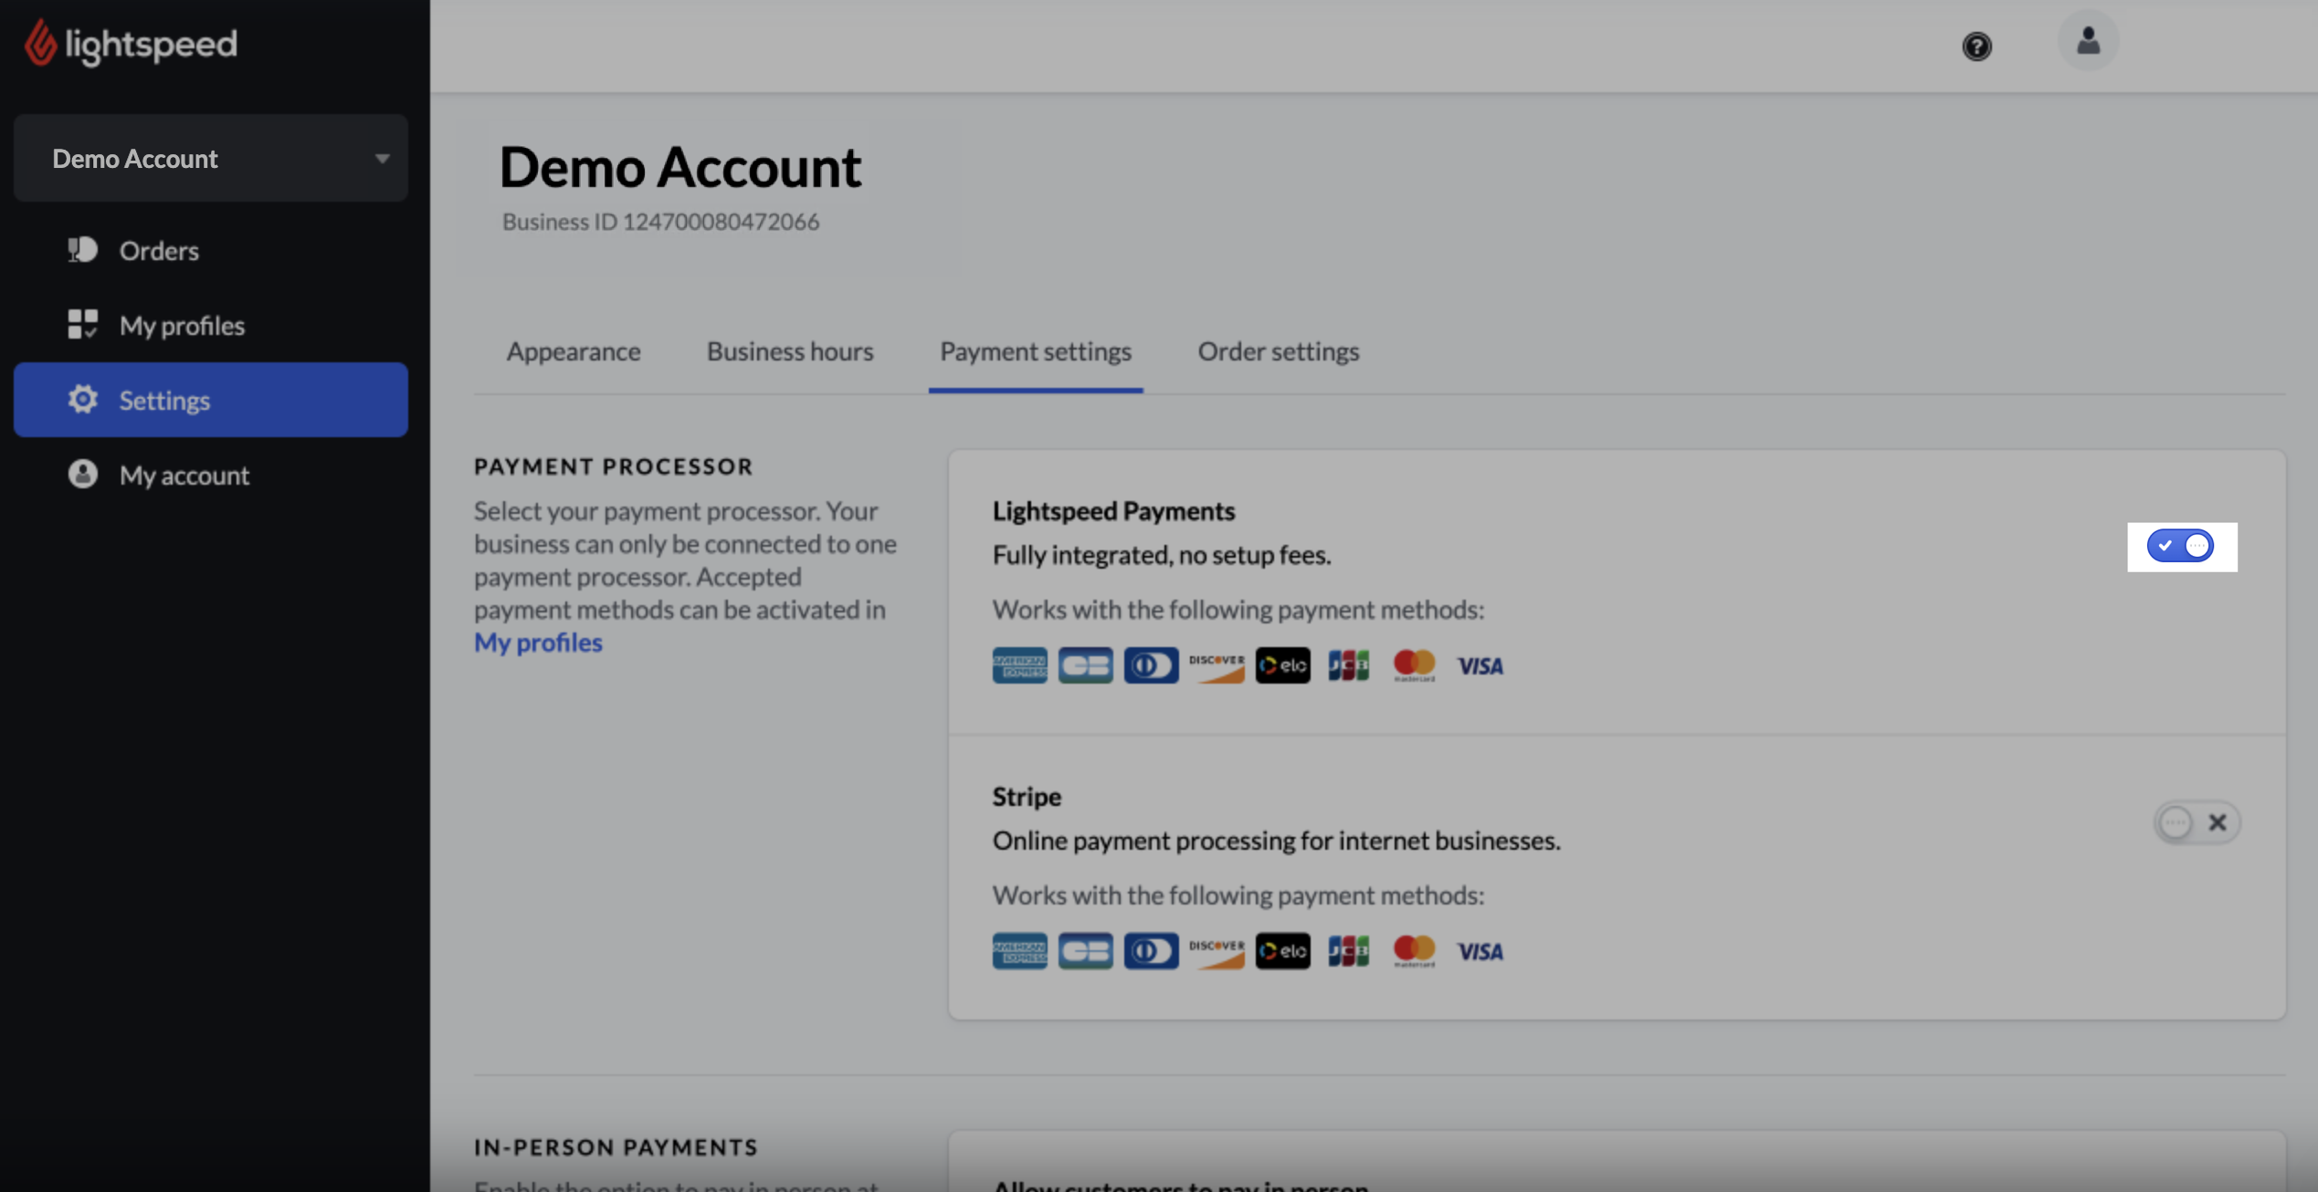Disable the Lightspeed Payments toggle
The width and height of the screenshot is (2318, 1192).
(x=2180, y=547)
